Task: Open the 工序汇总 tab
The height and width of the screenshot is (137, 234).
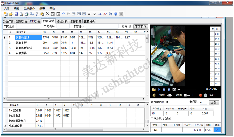Action: tap(76, 21)
